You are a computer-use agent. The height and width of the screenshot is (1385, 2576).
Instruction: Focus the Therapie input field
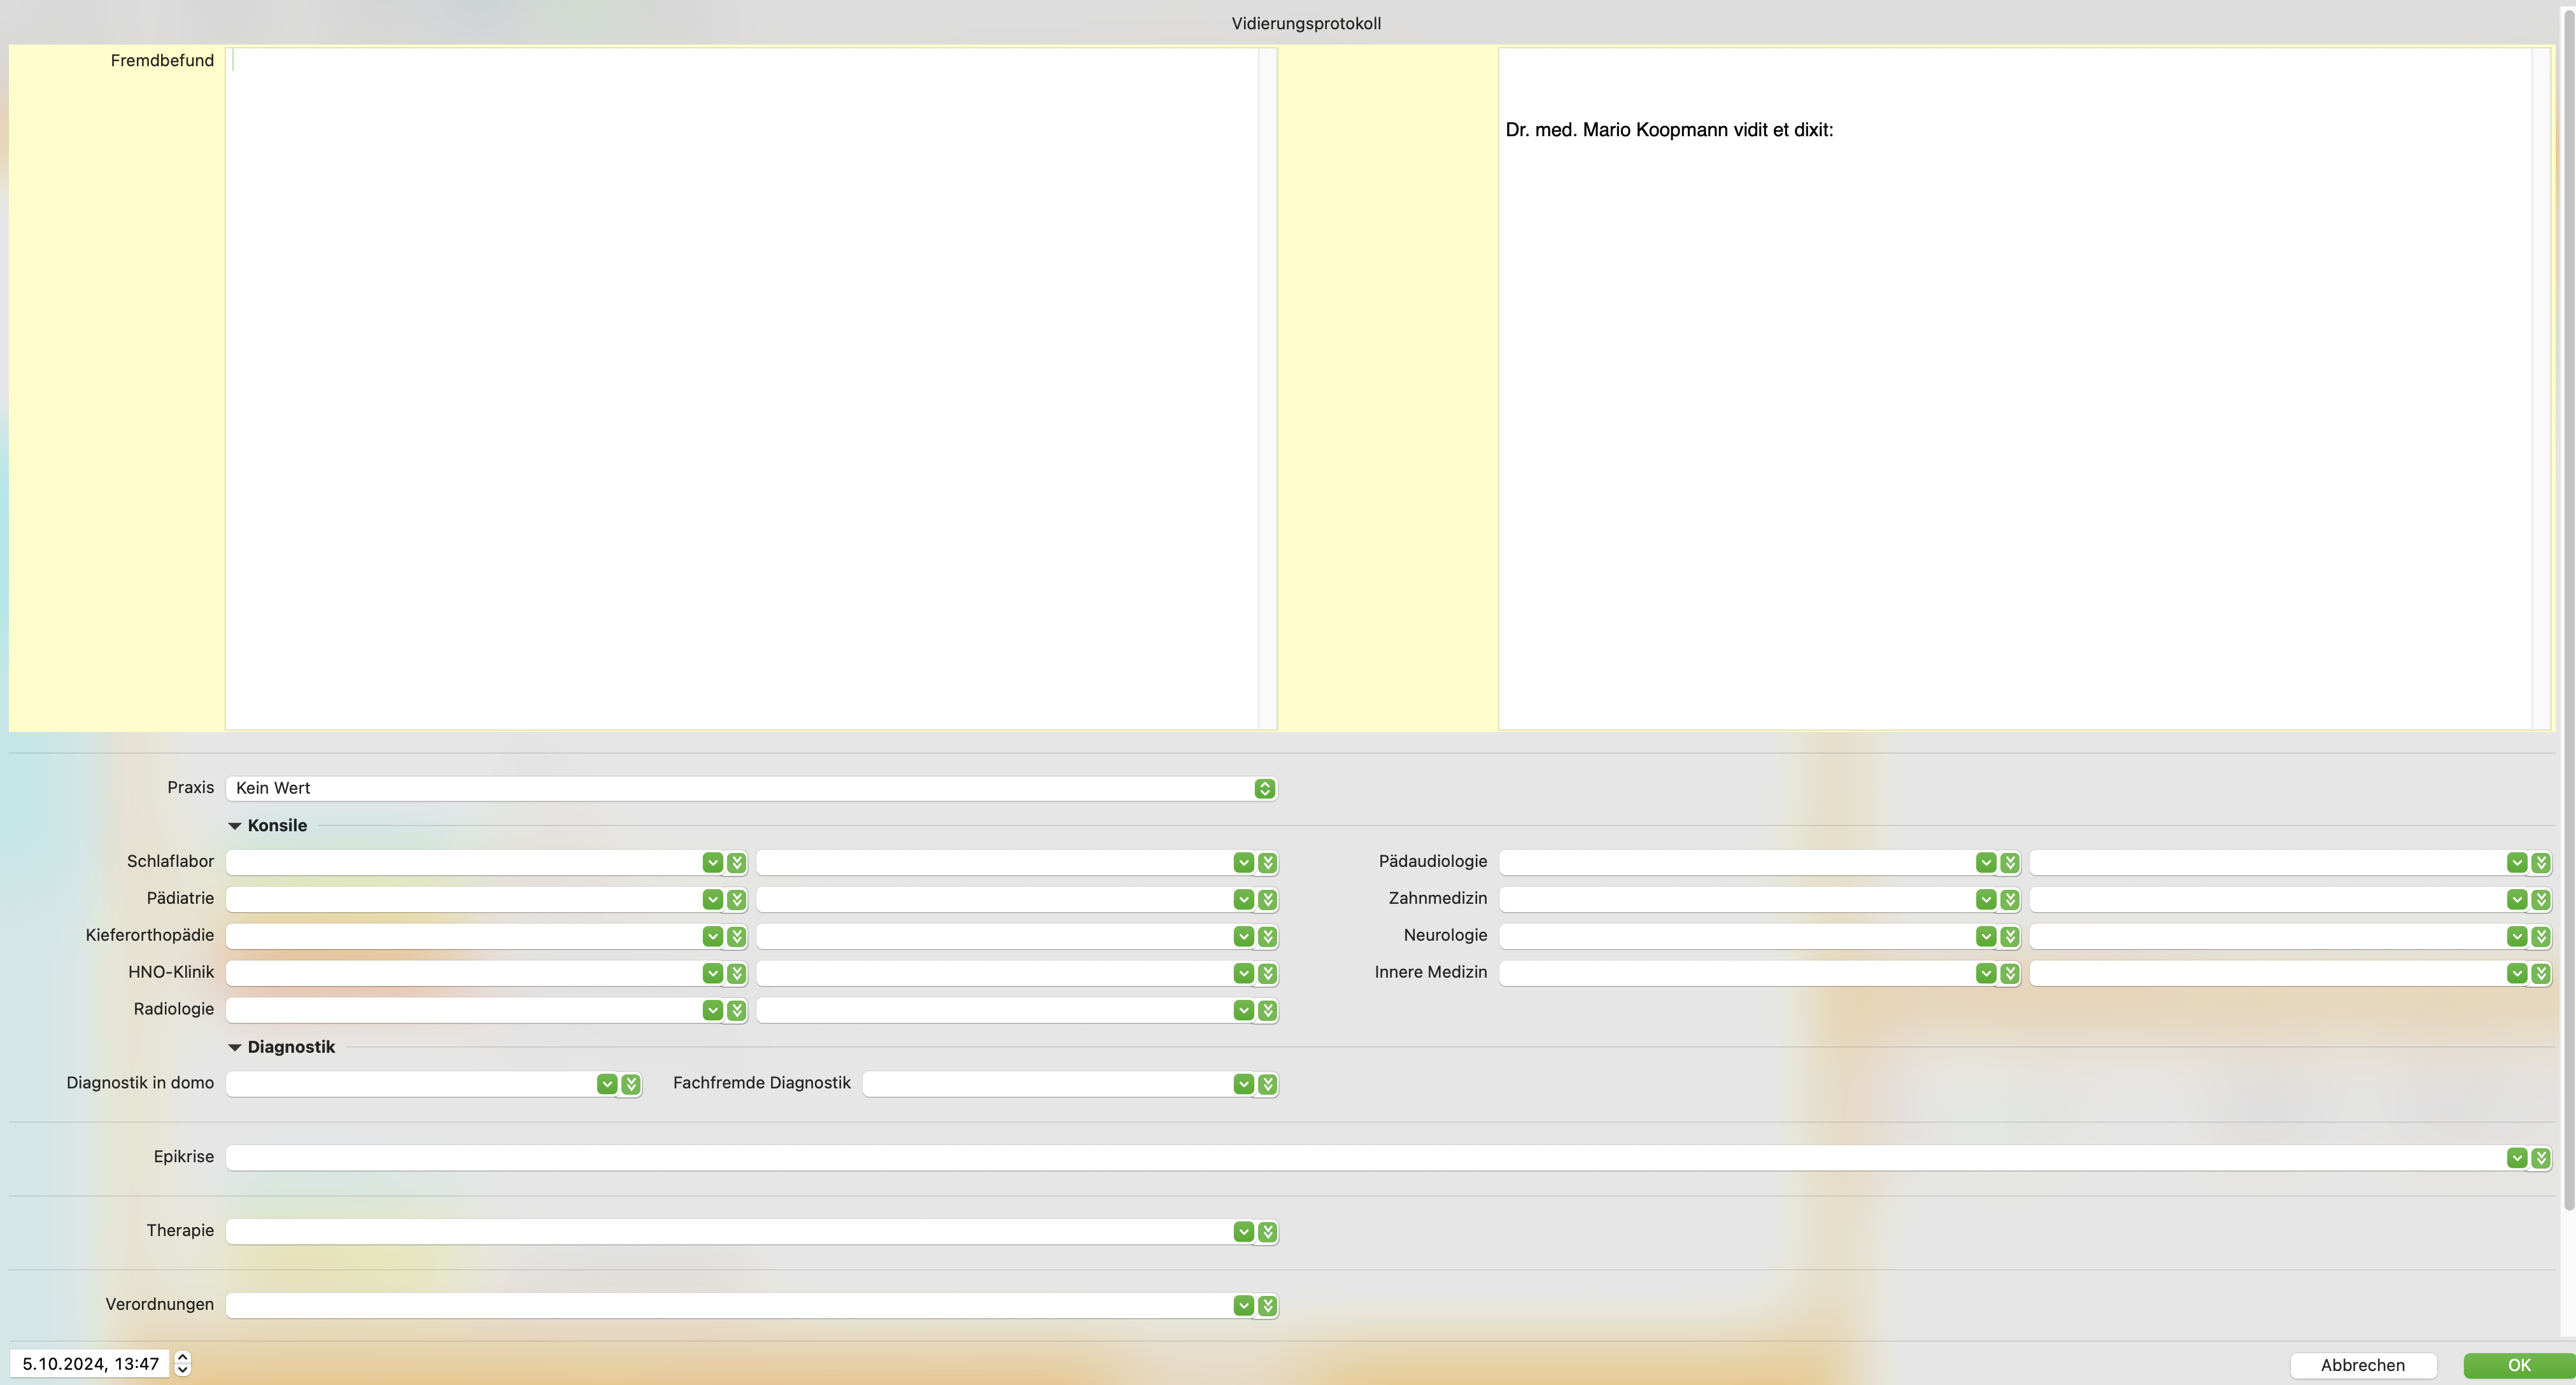[729, 1232]
